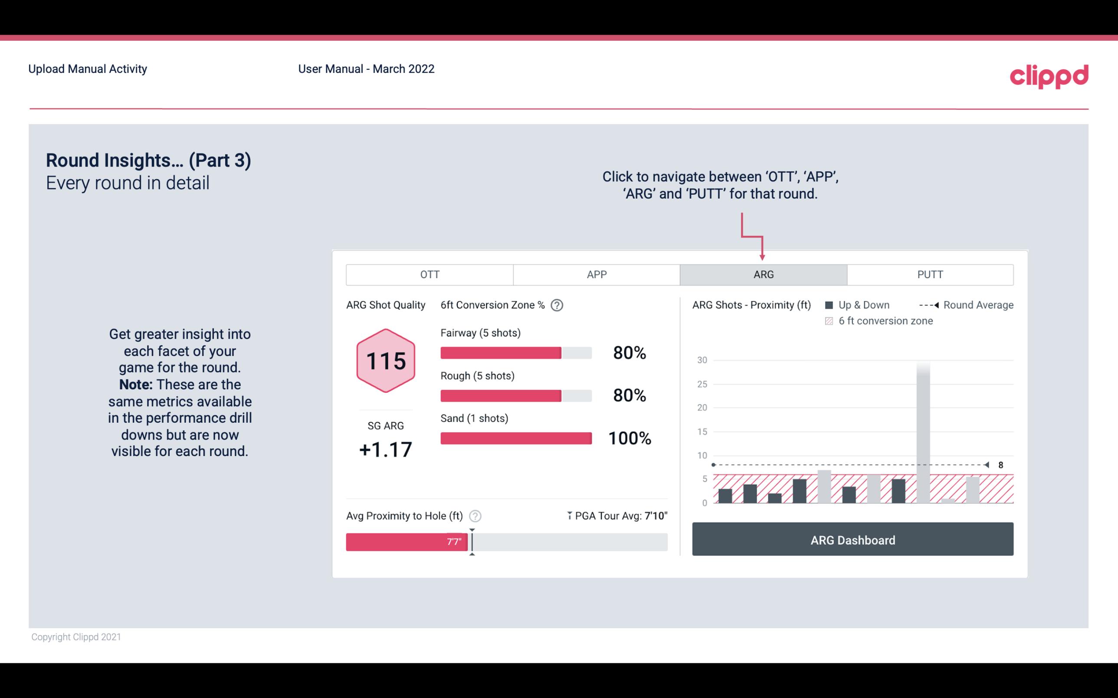Click the help icon next to Avg Proximity
Screen dimensions: 1118x698
[475, 515]
